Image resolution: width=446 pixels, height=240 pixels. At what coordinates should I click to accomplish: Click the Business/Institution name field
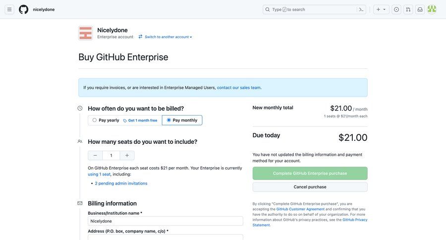tap(166, 221)
